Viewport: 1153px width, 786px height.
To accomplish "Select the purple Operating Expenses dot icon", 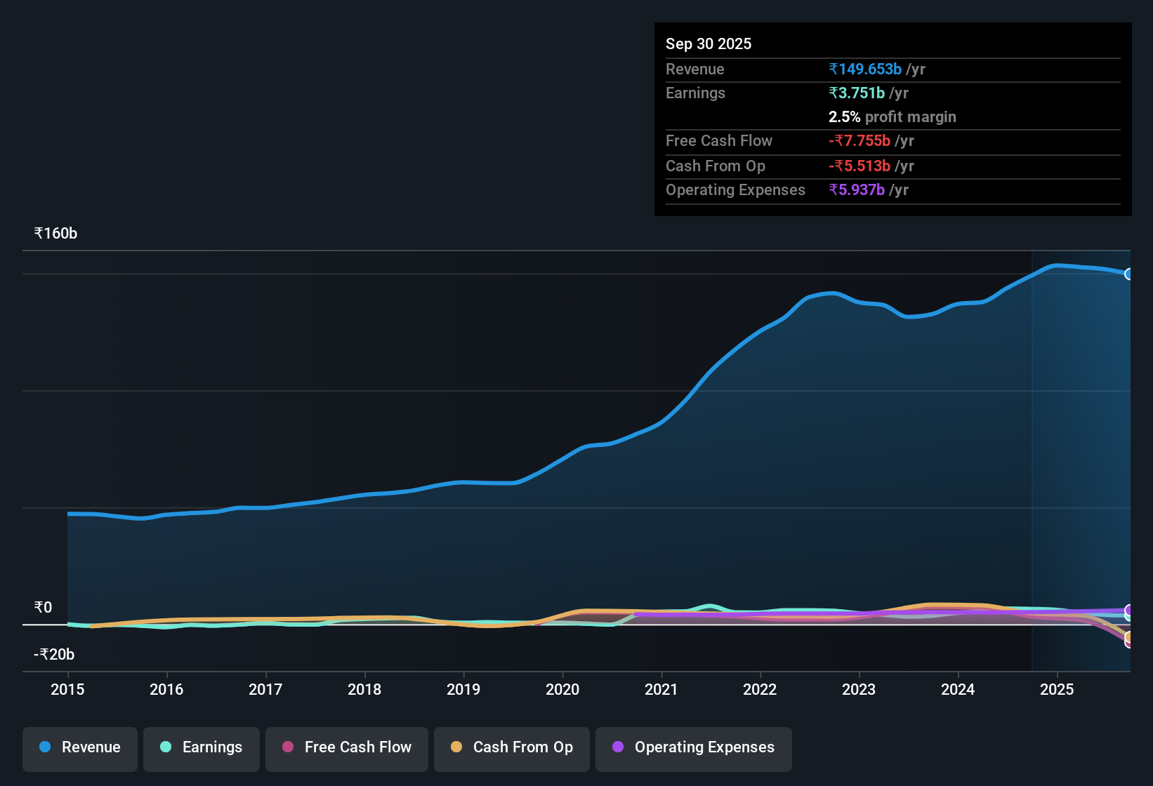I will click(x=618, y=747).
